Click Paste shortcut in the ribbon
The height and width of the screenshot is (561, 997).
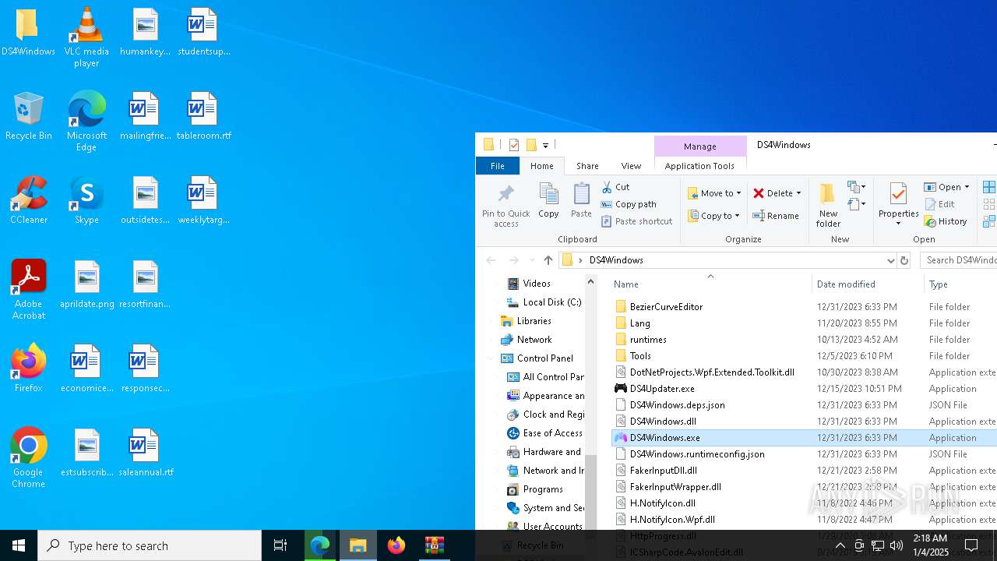(636, 221)
